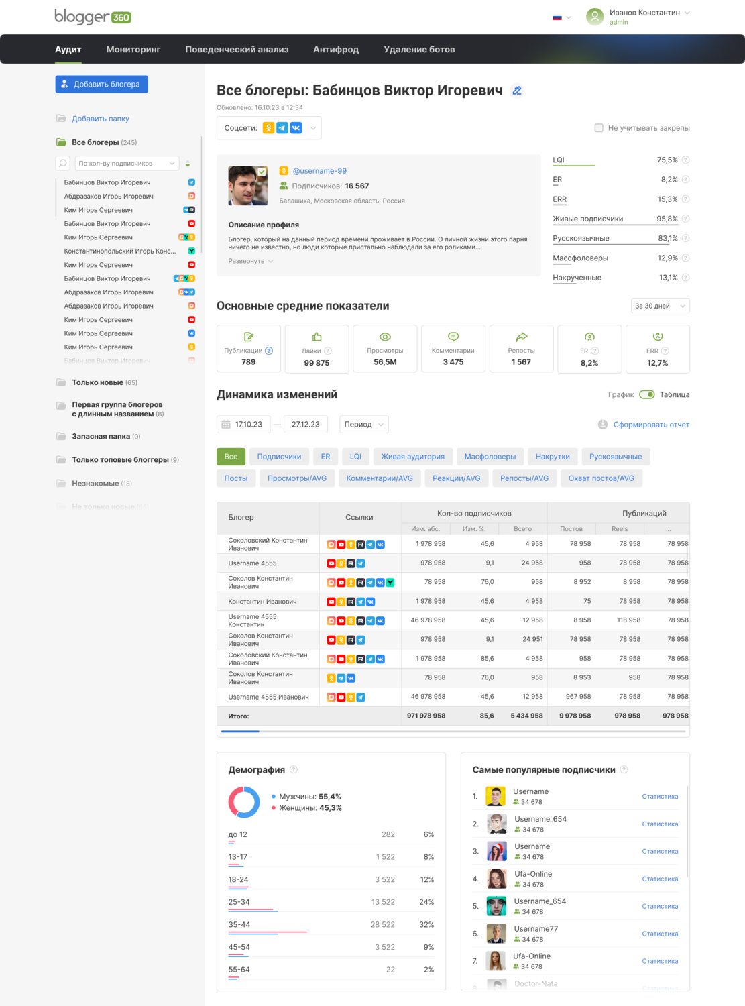Click the Сформировать отчет link

click(x=651, y=425)
